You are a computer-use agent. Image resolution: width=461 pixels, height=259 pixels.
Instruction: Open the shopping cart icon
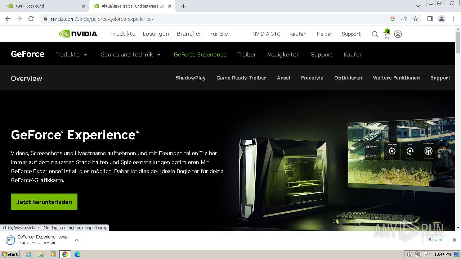pos(387,34)
